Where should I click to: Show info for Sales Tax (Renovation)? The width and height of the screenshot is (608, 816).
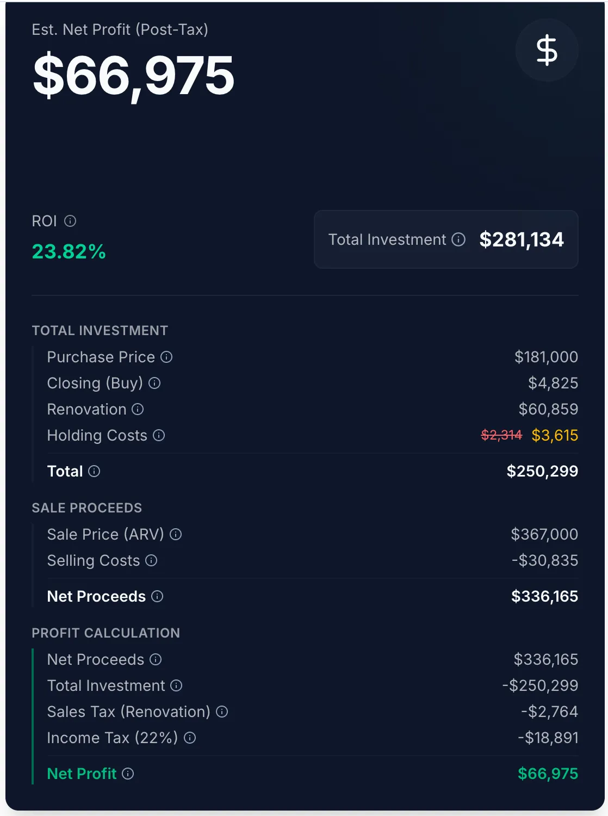click(x=222, y=712)
